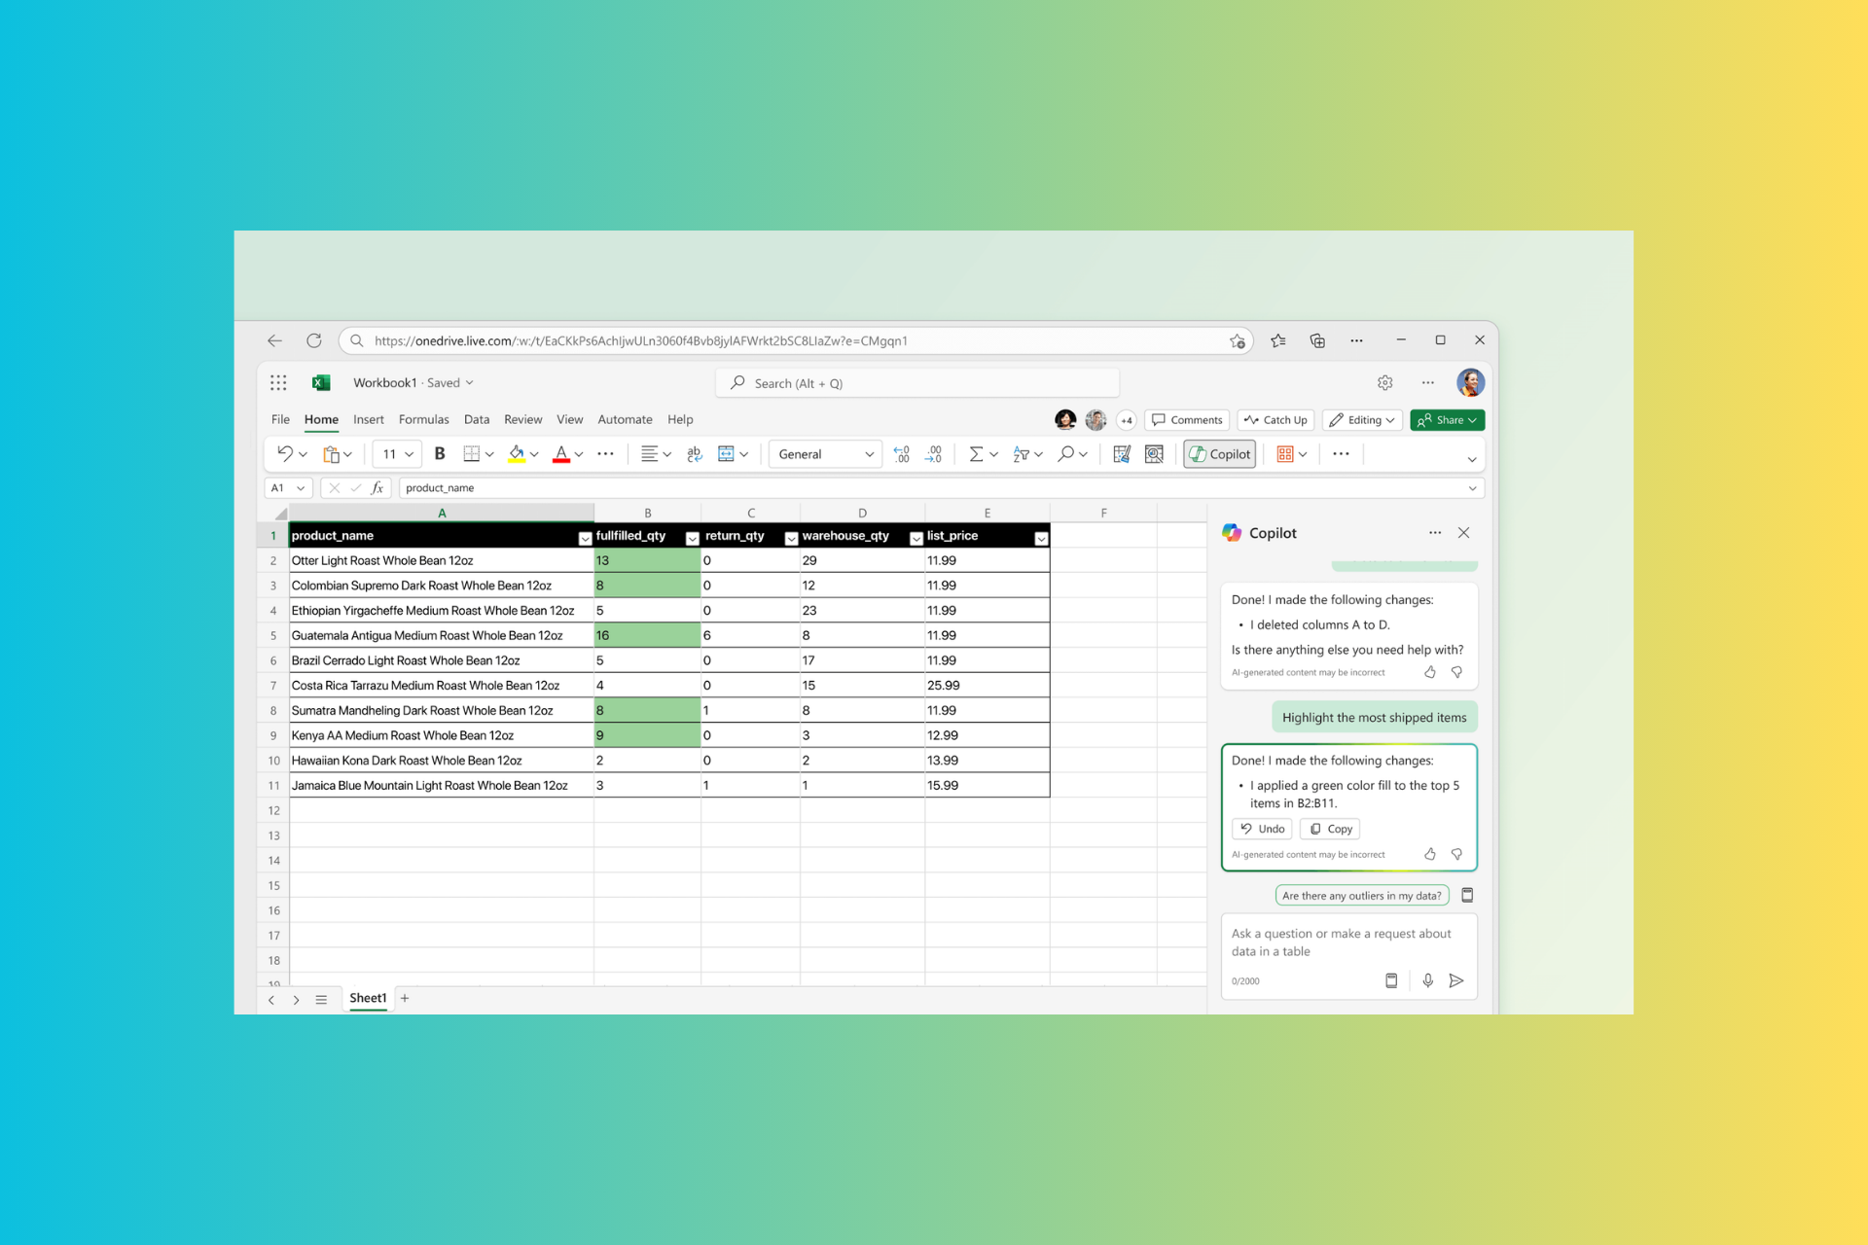This screenshot has width=1868, height=1245.
Task: Open the Name Box dropdown
Action: click(301, 488)
